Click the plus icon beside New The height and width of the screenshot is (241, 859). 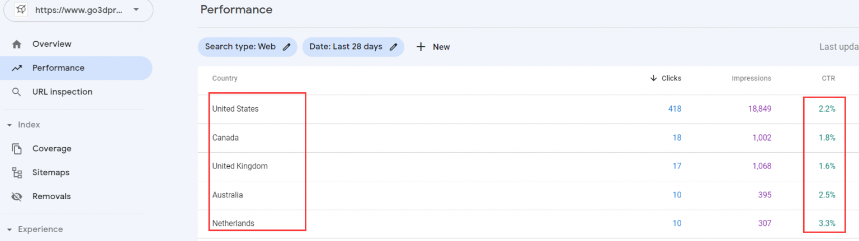click(x=421, y=47)
